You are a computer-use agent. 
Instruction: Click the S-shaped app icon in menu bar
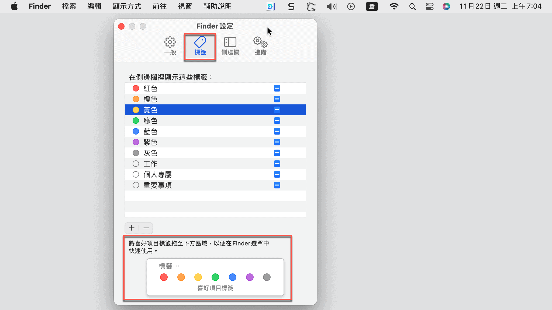291,6
